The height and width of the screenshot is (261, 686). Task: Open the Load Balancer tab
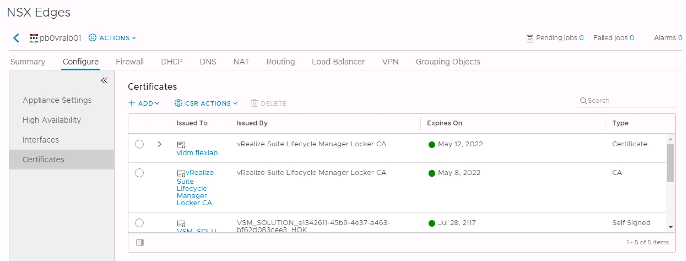tap(338, 62)
